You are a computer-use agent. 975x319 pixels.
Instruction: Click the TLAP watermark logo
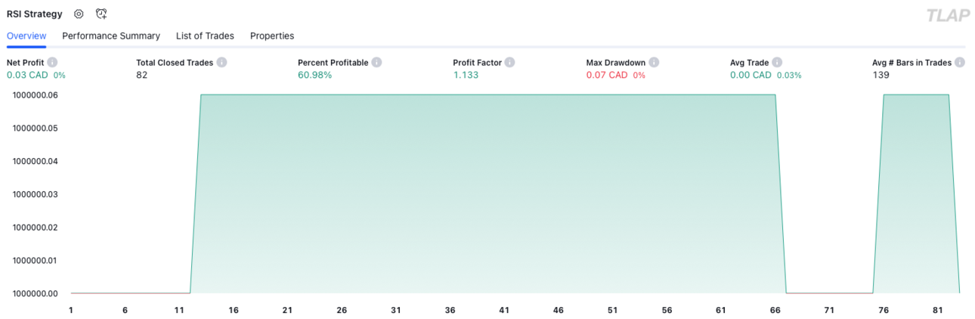pos(948,15)
